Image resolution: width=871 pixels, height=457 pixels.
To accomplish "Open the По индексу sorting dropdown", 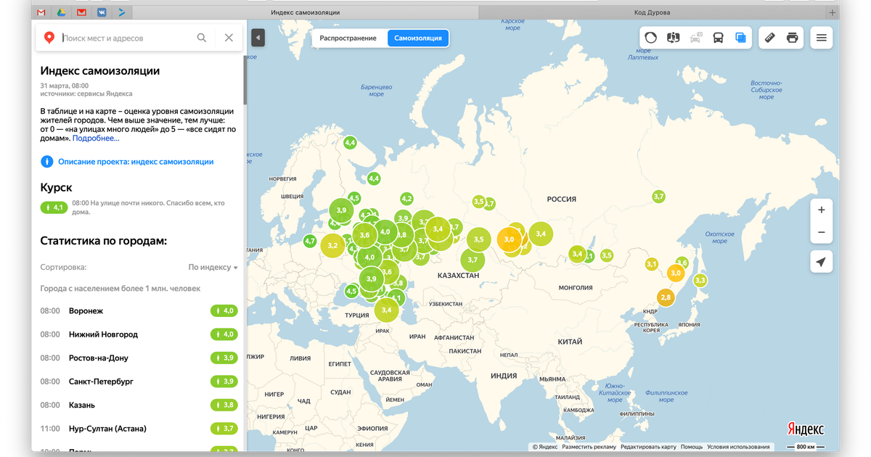I will 213,267.
